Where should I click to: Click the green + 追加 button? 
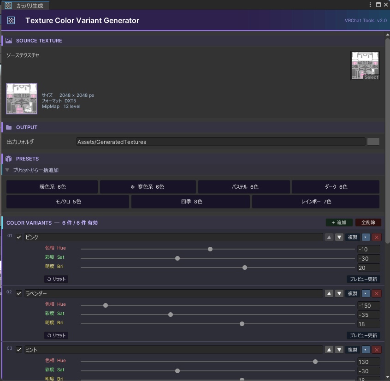[x=339, y=222]
